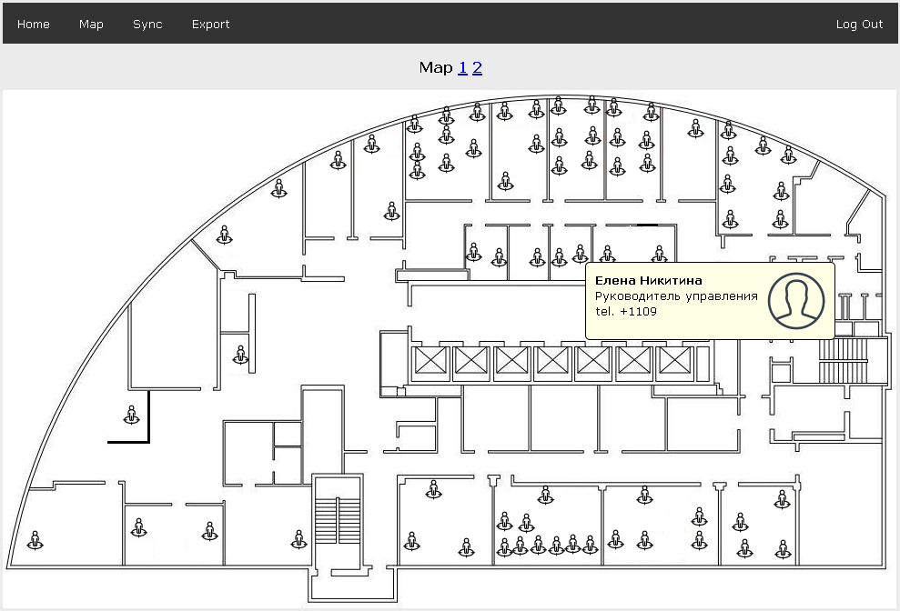Select the left person icon in the two-person bottom-left room
Screen dimensions: 900x611
pos(138,527)
